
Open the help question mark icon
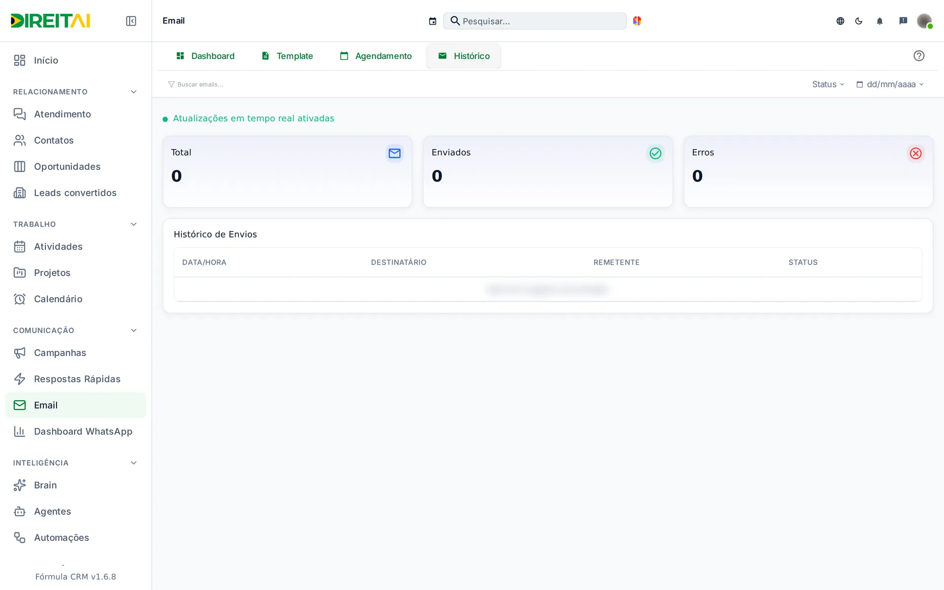pyautogui.click(x=919, y=56)
